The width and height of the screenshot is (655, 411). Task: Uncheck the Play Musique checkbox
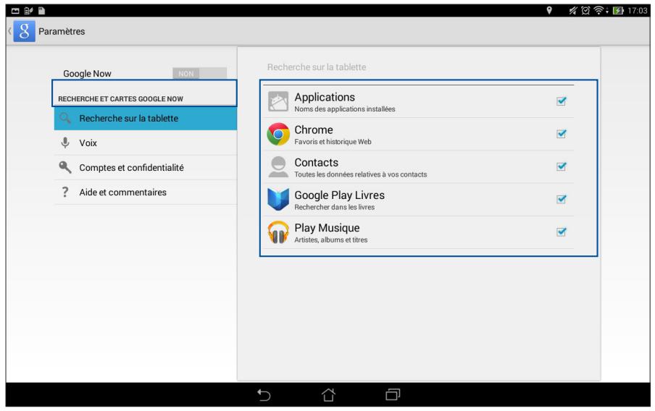[561, 232]
